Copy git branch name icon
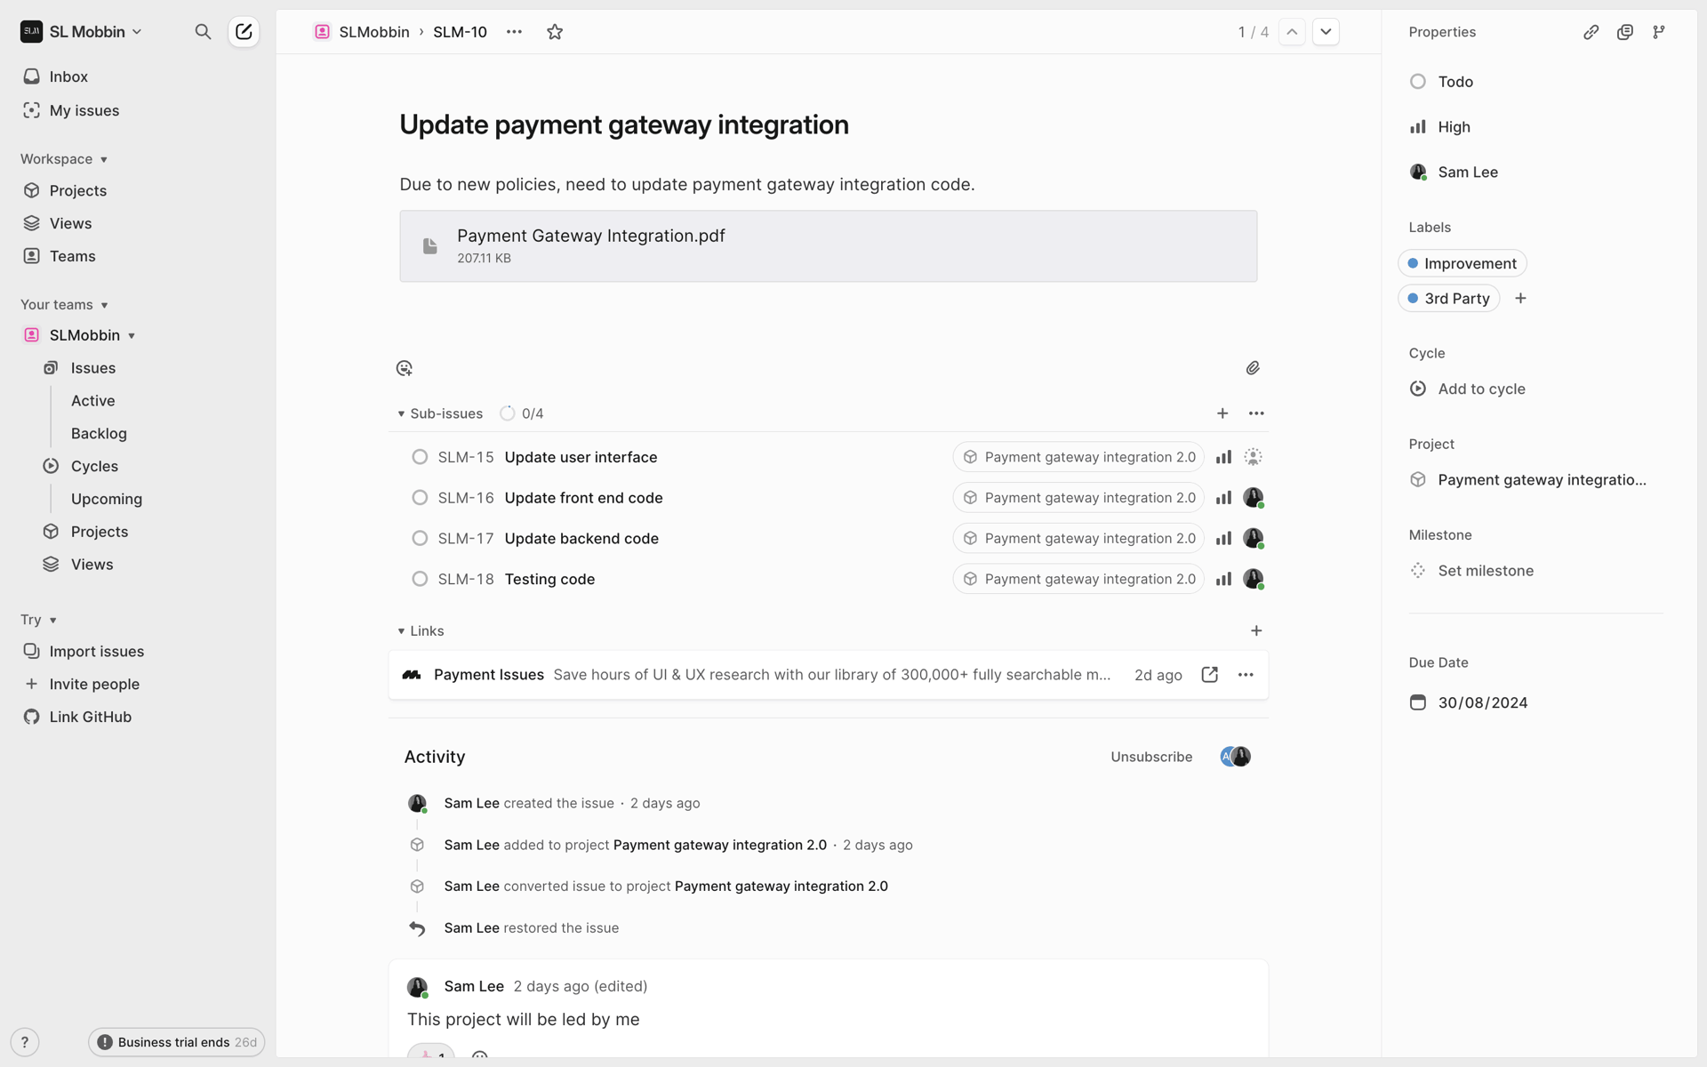Image resolution: width=1707 pixels, height=1067 pixels. tap(1659, 32)
